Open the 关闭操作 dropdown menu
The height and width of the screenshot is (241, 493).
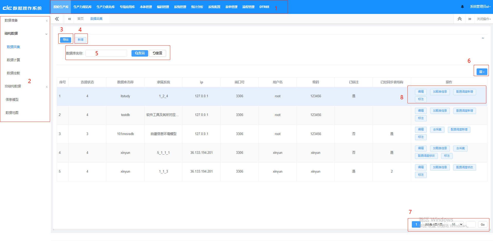[484, 19]
